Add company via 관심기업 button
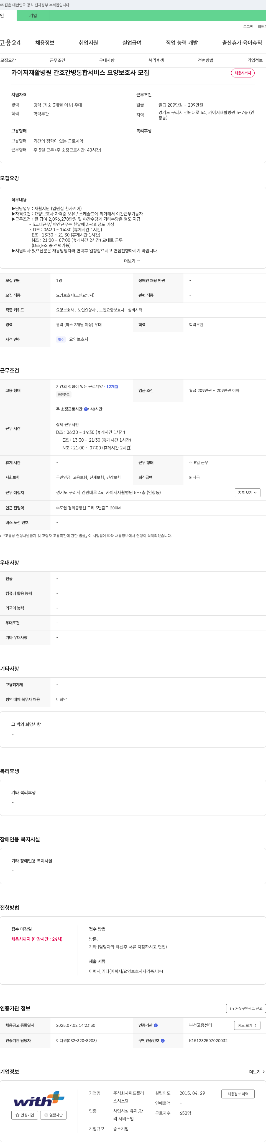The height and width of the screenshot is (1142, 266). 24,1115
